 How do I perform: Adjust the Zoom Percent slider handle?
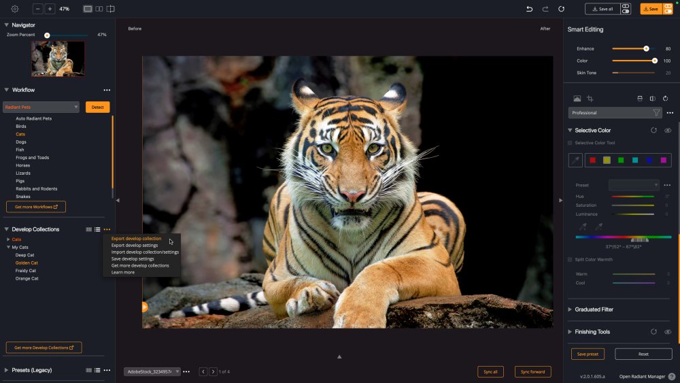click(47, 35)
